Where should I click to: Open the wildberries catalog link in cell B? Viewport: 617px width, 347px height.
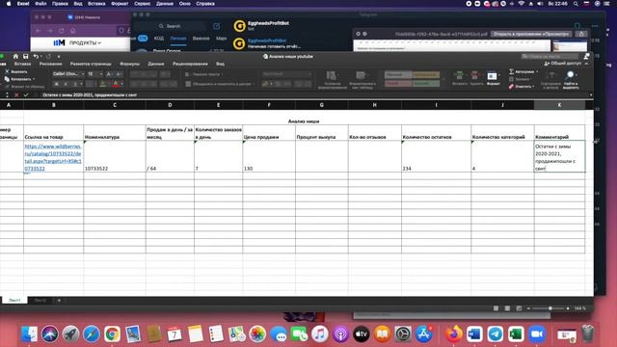53,157
